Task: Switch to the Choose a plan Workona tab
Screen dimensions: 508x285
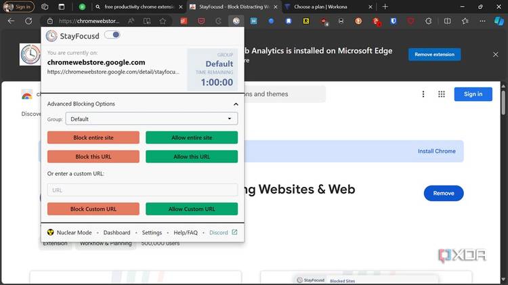Action: [x=325, y=7]
